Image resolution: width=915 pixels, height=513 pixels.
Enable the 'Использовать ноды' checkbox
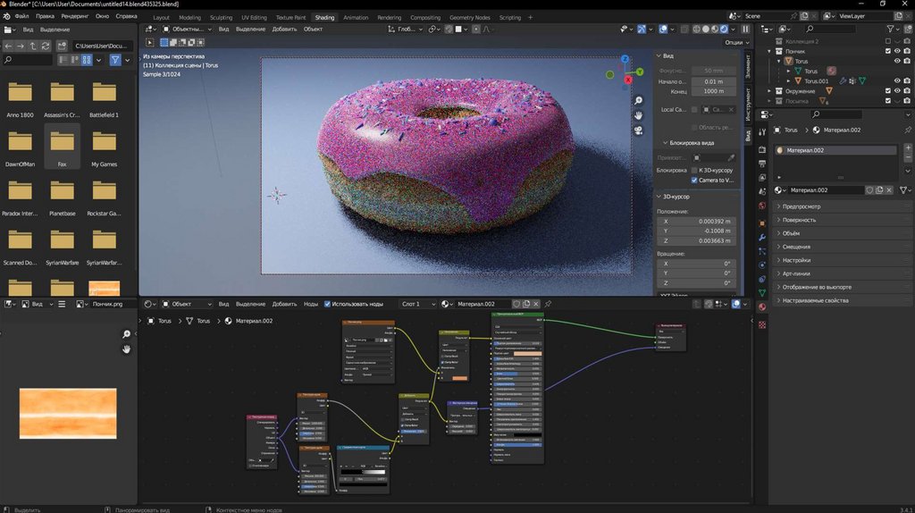click(328, 304)
